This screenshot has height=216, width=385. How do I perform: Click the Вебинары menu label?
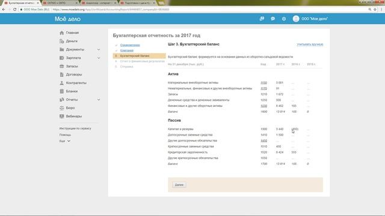[x=73, y=116]
